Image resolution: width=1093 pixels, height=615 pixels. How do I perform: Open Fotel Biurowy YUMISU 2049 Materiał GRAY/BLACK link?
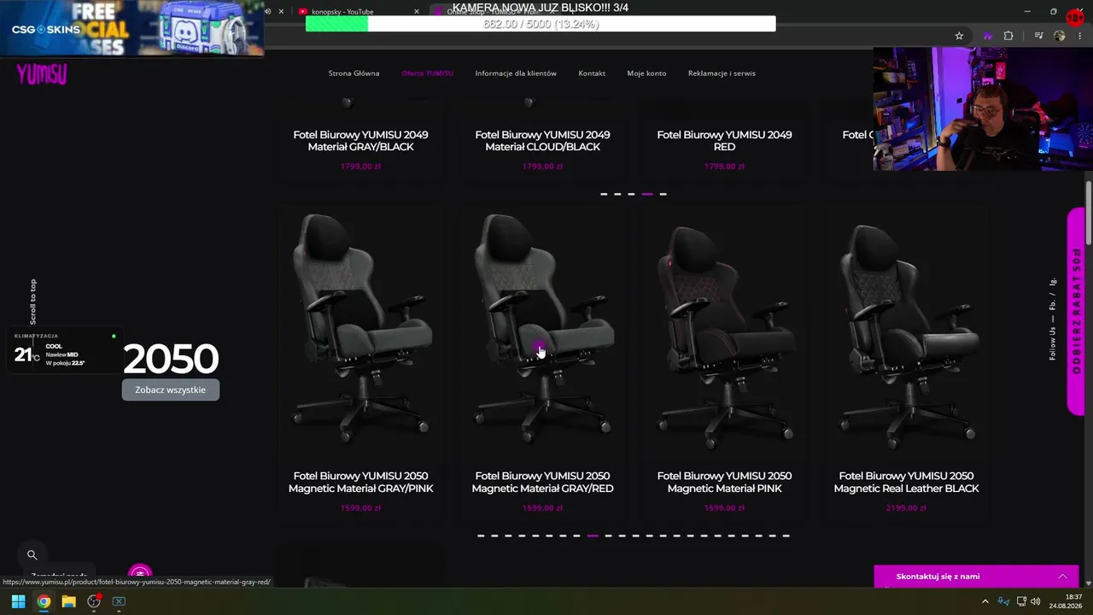point(360,141)
